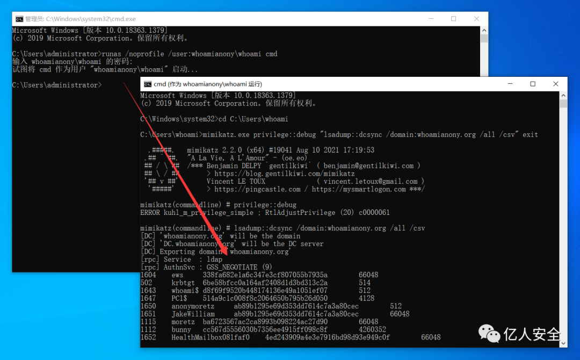This screenshot has width=580, height=360.
Task: Click the 'JakeWilliam' account row
Action: coord(275,314)
